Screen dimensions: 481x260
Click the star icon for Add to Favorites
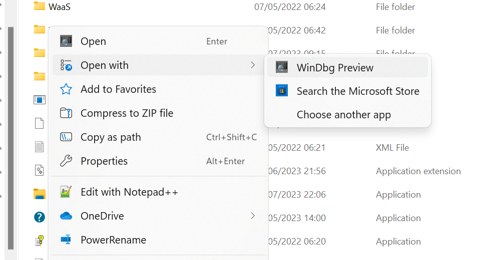point(66,89)
